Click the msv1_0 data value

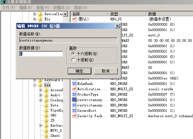coord(154,35)
